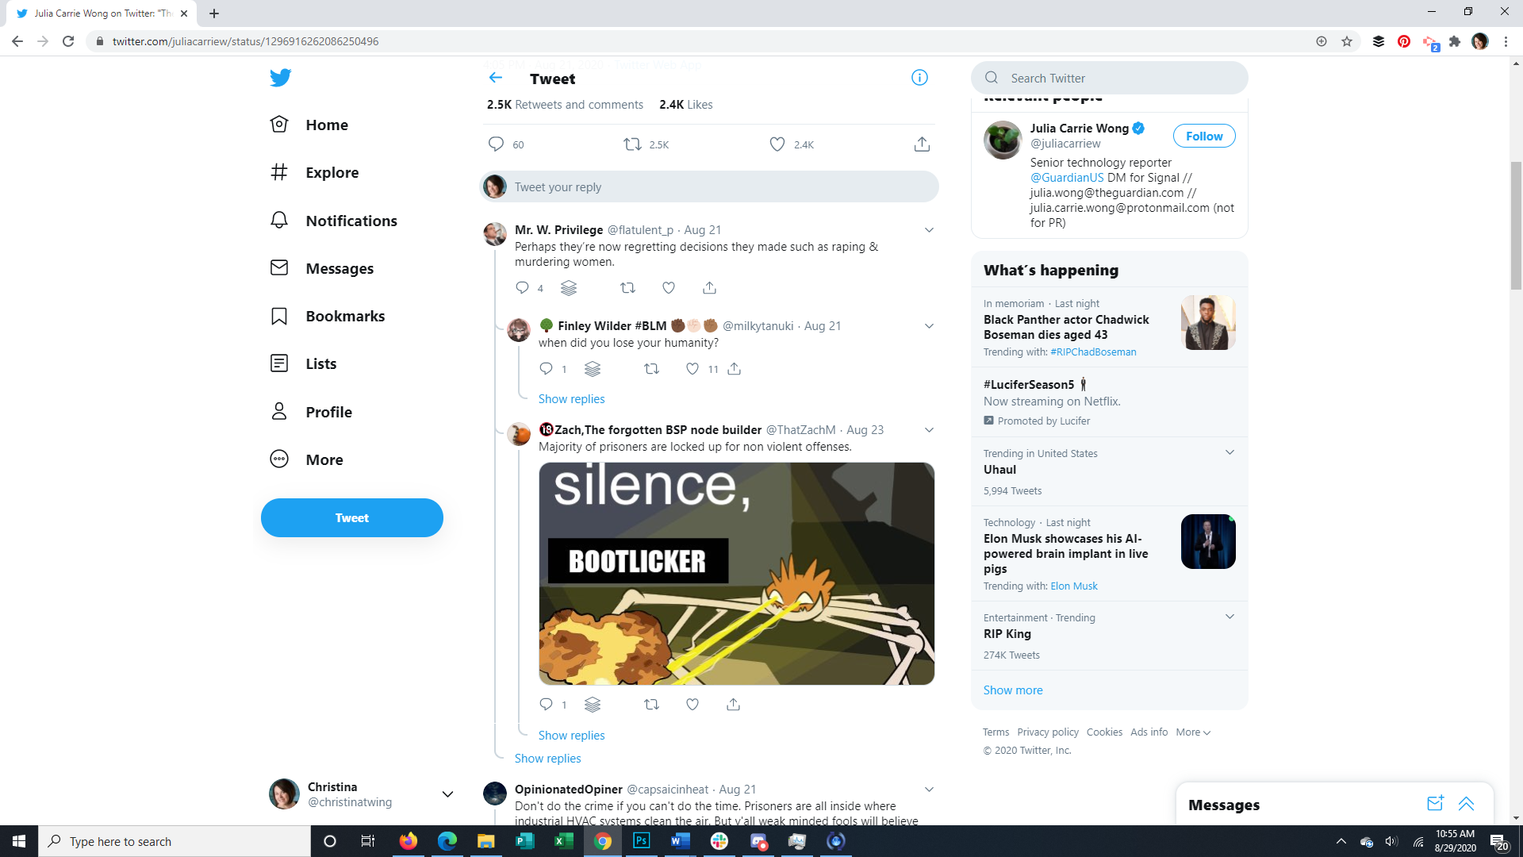Open the share menu on the main tweet
1523x857 pixels.
pyautogui.click(x=921, y=144)
